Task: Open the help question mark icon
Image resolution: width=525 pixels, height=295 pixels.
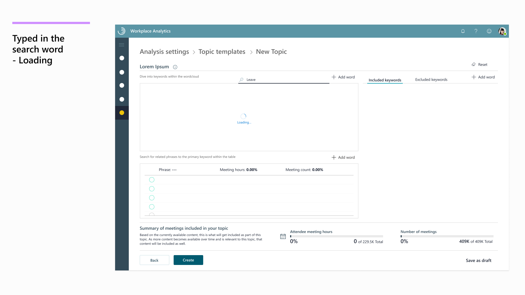Action: click(476, 31)
